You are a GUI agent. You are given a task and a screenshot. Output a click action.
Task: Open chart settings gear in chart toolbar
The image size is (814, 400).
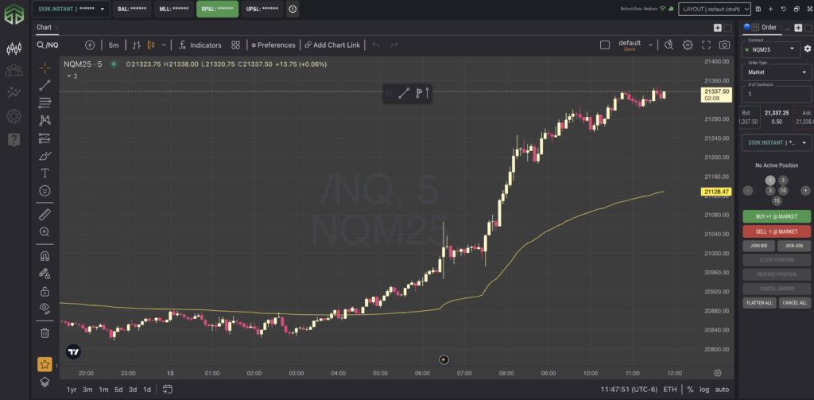(x=688, y=45)
